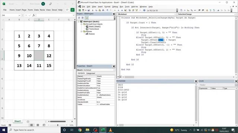Open Chrome from the taskbar
Image resolution: width=238 pixels, height=133 pixels.
pyautogui.click(x=80, y=130)
